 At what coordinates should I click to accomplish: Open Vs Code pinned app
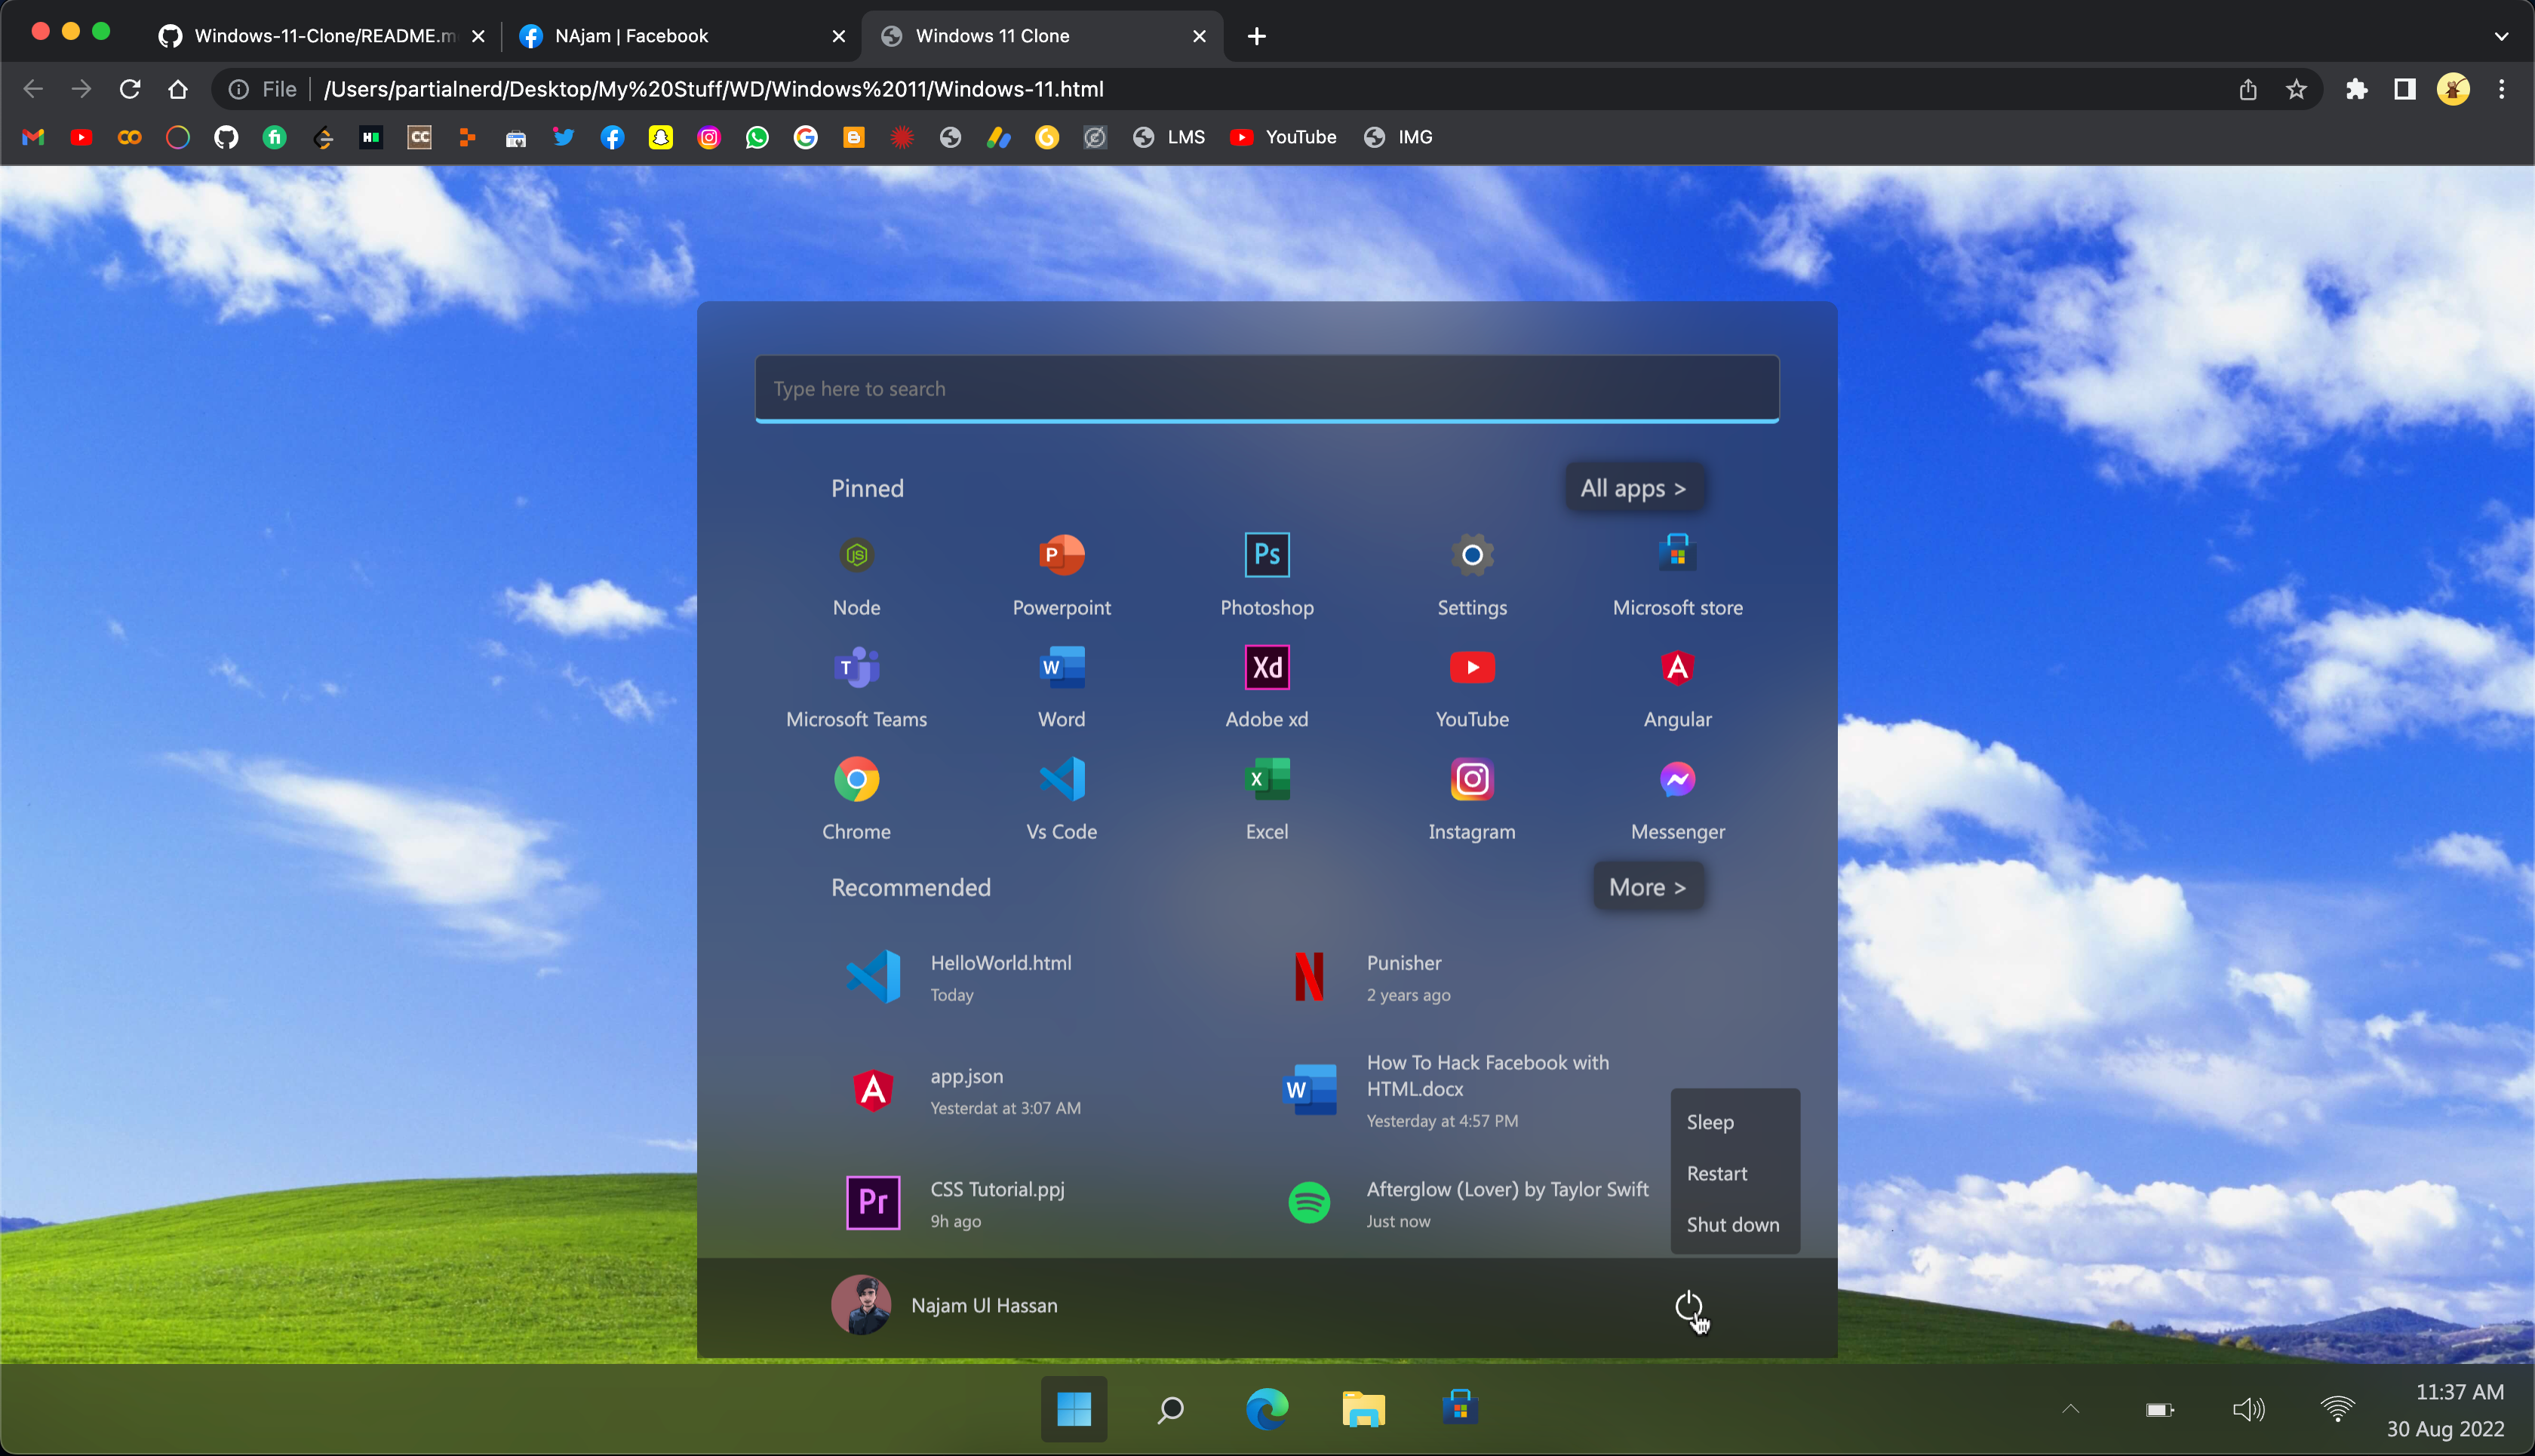pos(1061,799)
